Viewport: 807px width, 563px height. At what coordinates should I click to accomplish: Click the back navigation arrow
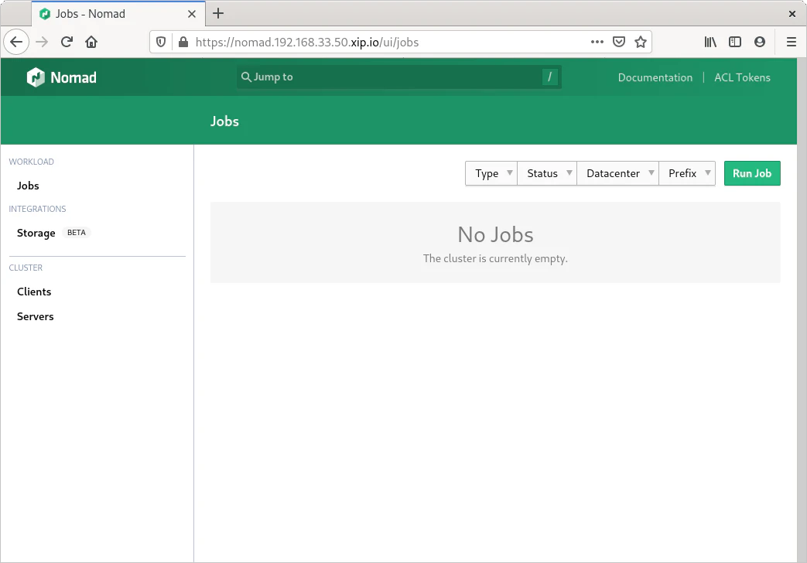pos(17,43)
